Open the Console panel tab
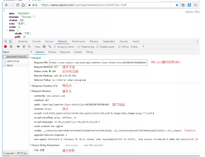 pos(36,41)
